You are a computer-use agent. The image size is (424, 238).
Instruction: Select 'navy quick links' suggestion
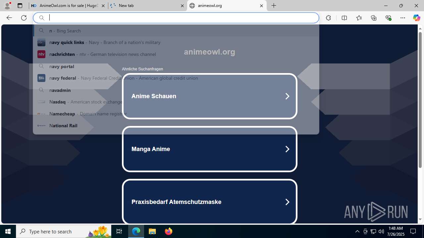pyautogui.click(x=176, y=42)
